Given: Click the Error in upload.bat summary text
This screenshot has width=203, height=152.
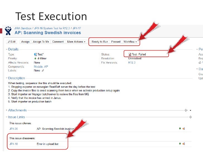Looking at the screenshot, I should pyautogui.click(x=48, y=144).
